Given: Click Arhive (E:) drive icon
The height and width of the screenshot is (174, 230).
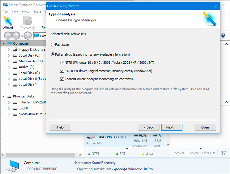Looking at the screenshot, I should pyautogui.click(x=15, y=68).
